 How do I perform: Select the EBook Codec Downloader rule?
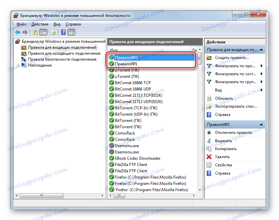click(x=138, y=158)
